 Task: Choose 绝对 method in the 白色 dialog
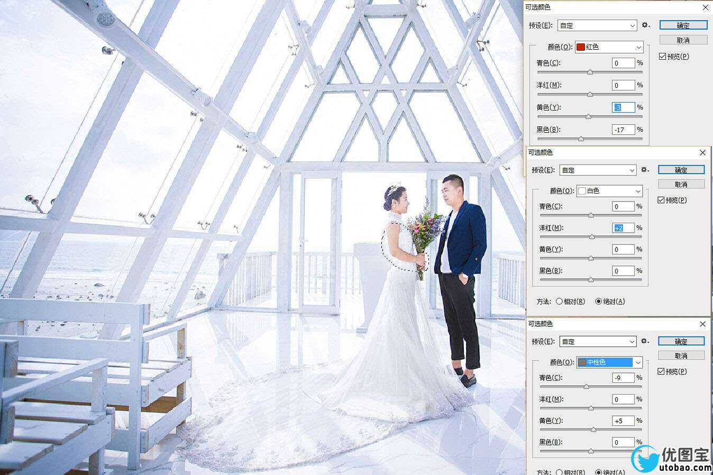599,302
